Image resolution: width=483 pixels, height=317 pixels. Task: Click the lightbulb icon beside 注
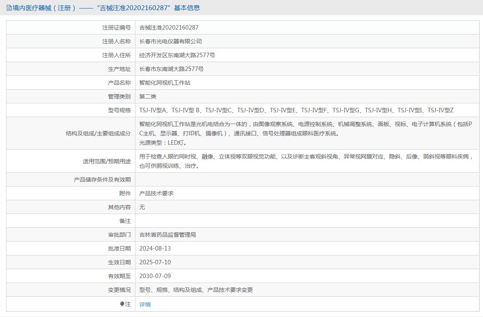click(122, 304)
